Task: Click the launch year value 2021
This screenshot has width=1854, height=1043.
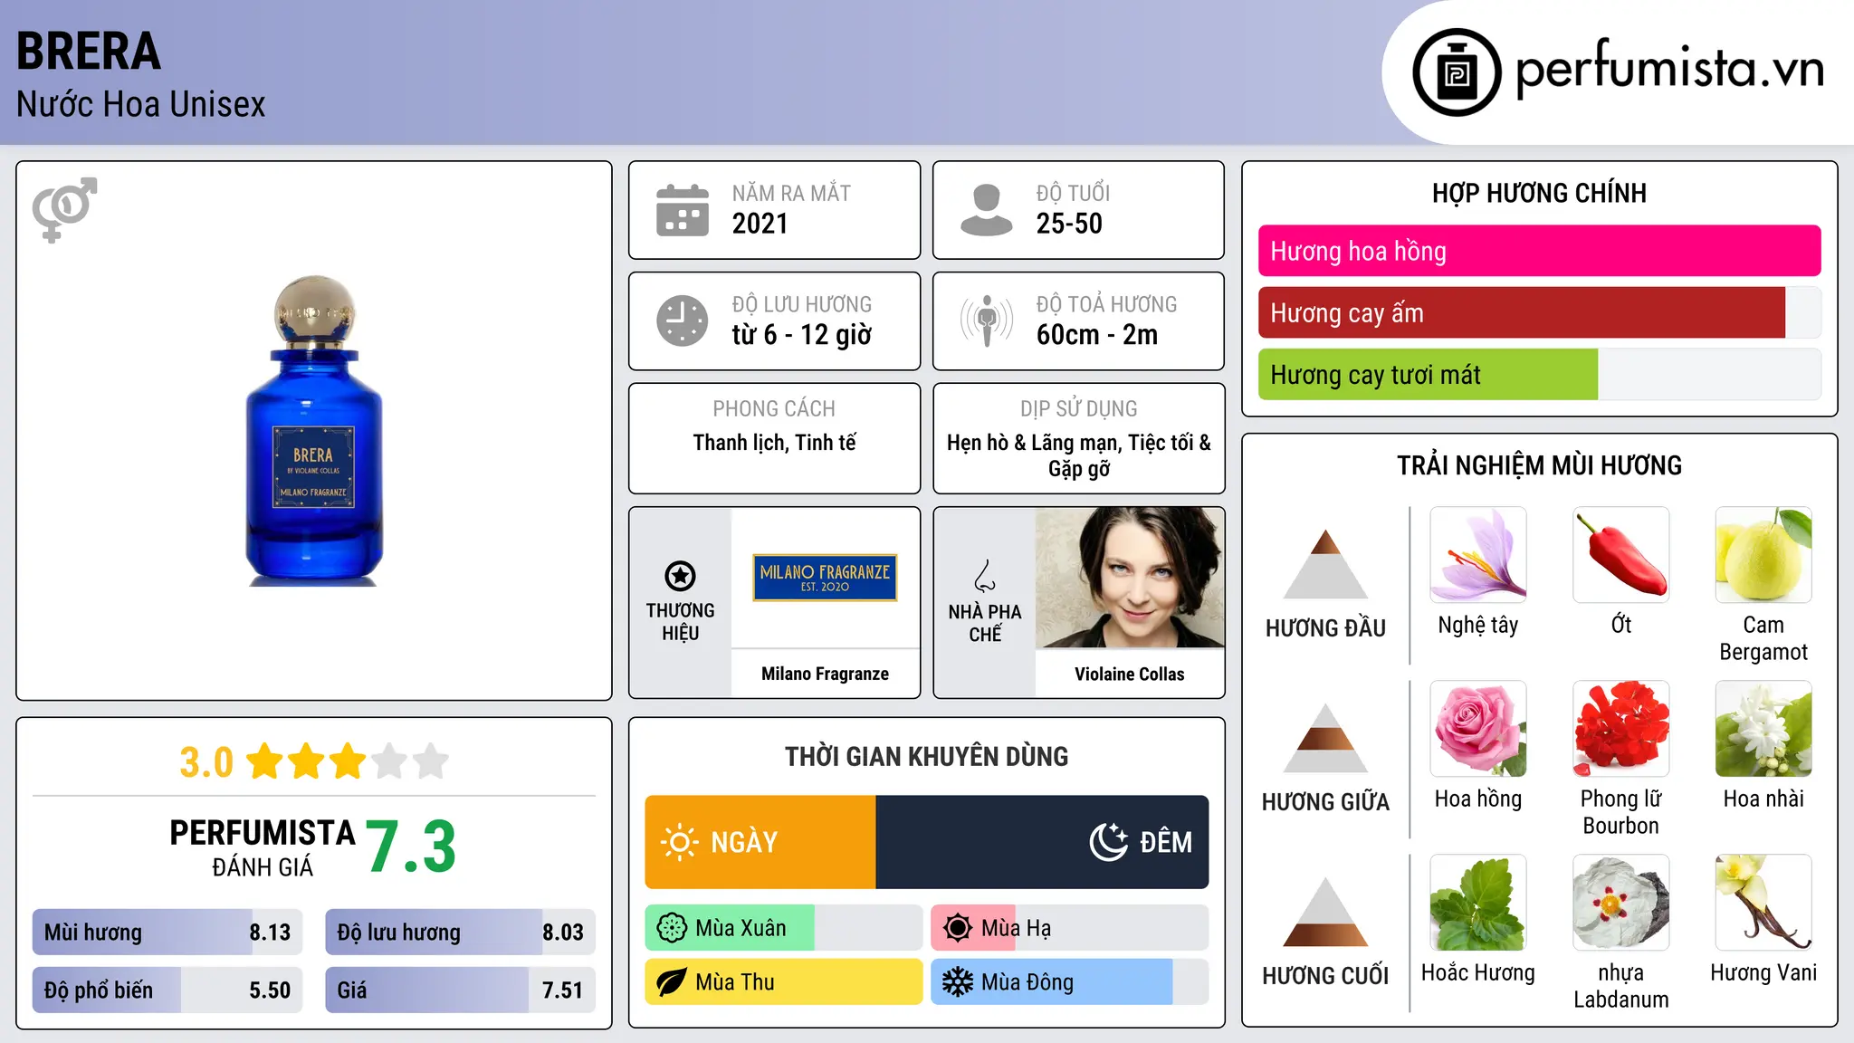Action: pyautogui.click(x=760, y=224)
